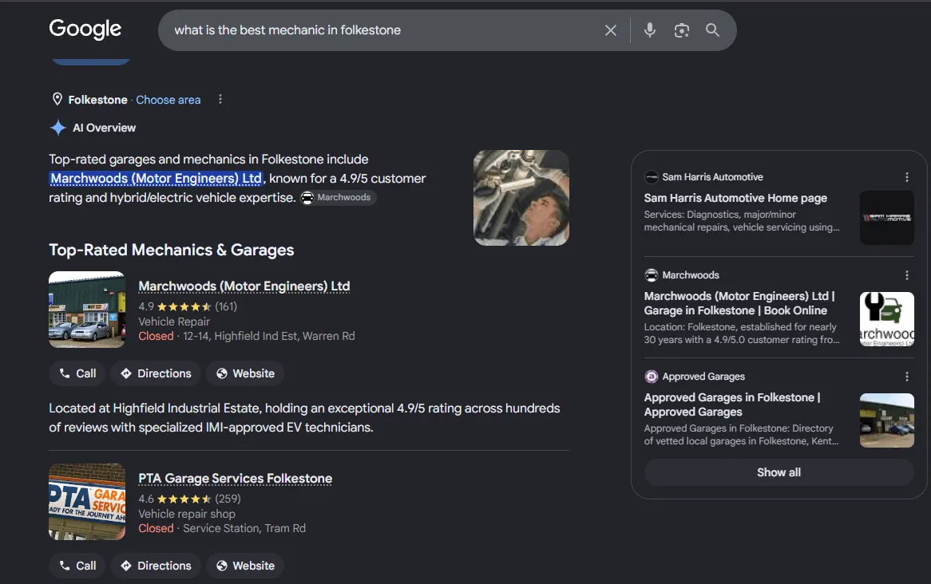Open Marchwoods Garage in Folkestone Book Online
This screenshot has width=931, height=584.
point(739,303)
